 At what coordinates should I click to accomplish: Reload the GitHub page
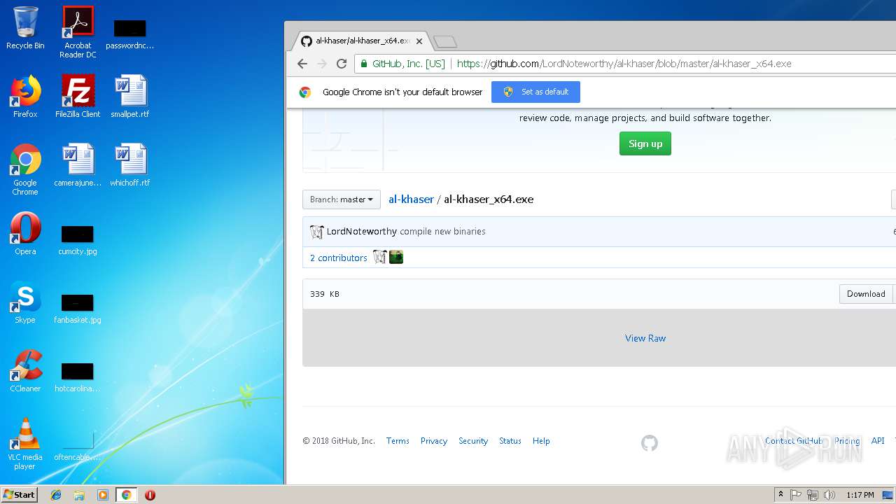[342, 64]
